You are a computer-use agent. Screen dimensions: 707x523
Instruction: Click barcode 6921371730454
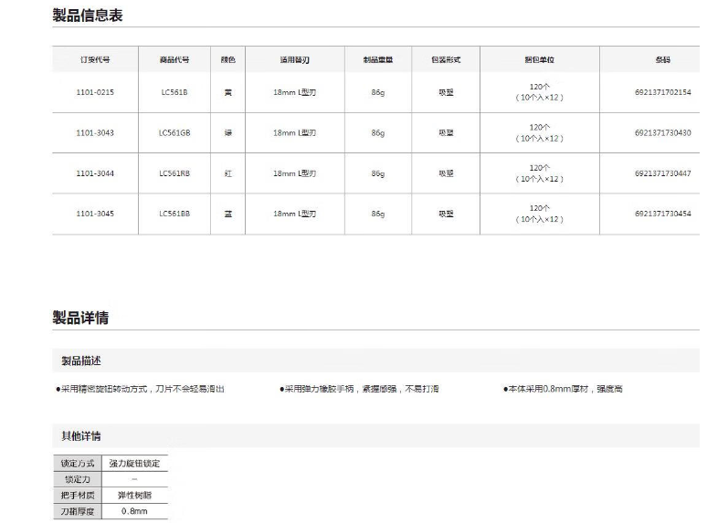click(x=662, y=214)
